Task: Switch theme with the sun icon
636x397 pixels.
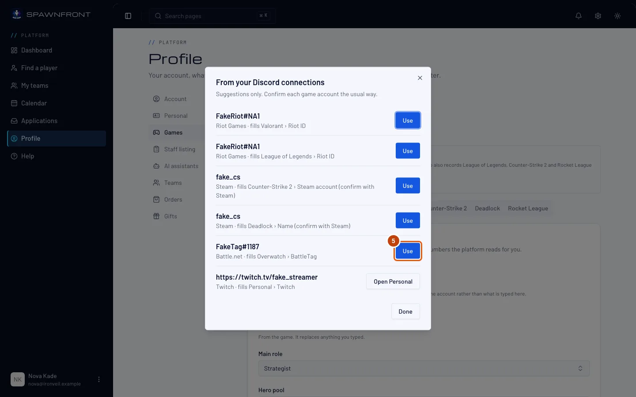Action: click(617, 16)
